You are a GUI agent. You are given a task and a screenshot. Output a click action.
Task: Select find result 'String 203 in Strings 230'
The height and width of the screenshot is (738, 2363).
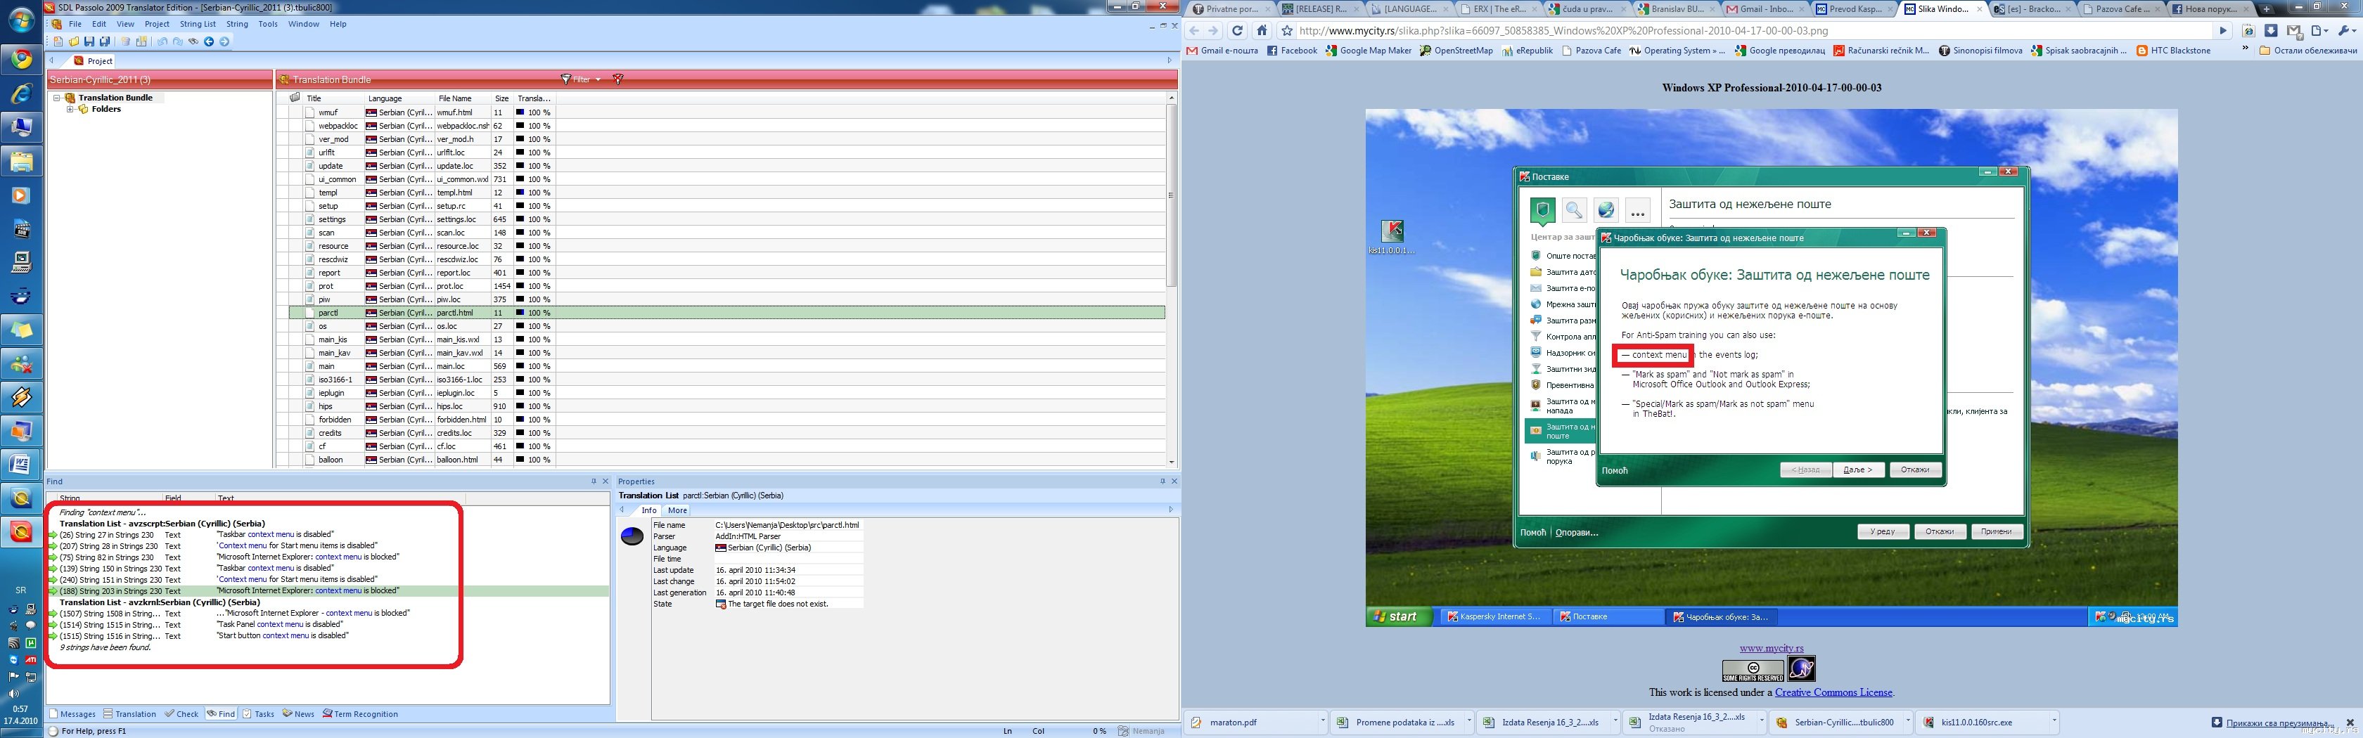point(328,591)
